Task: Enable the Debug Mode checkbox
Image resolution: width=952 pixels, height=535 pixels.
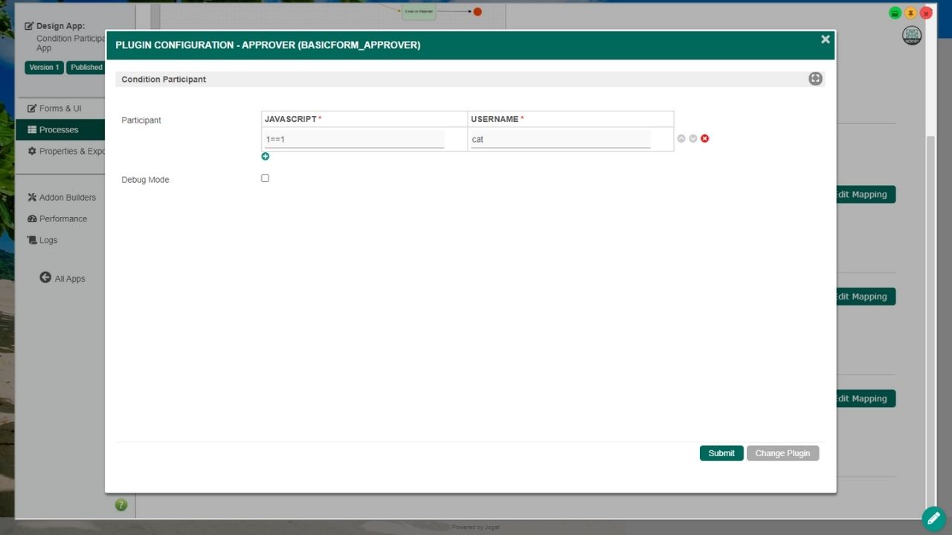Action: pyautogui.click(x=265, y=178)
